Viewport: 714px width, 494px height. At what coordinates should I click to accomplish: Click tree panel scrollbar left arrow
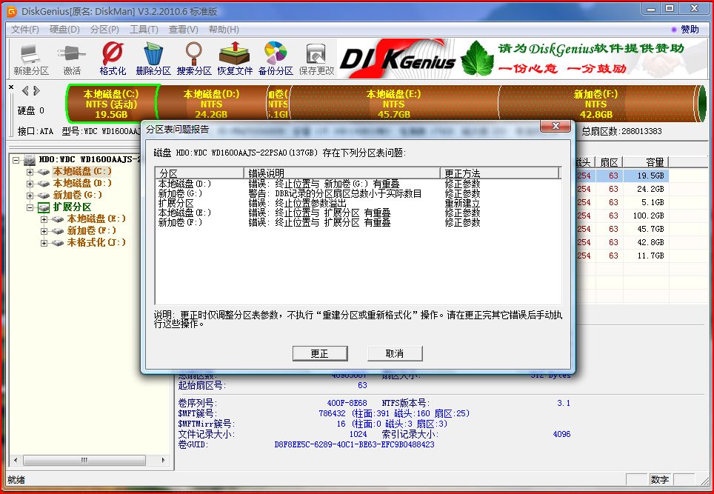tap(16, 461)
